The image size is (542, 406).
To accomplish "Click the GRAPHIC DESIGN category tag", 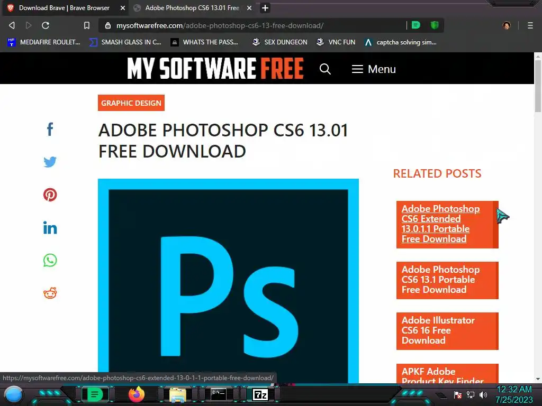I will 131,103.
